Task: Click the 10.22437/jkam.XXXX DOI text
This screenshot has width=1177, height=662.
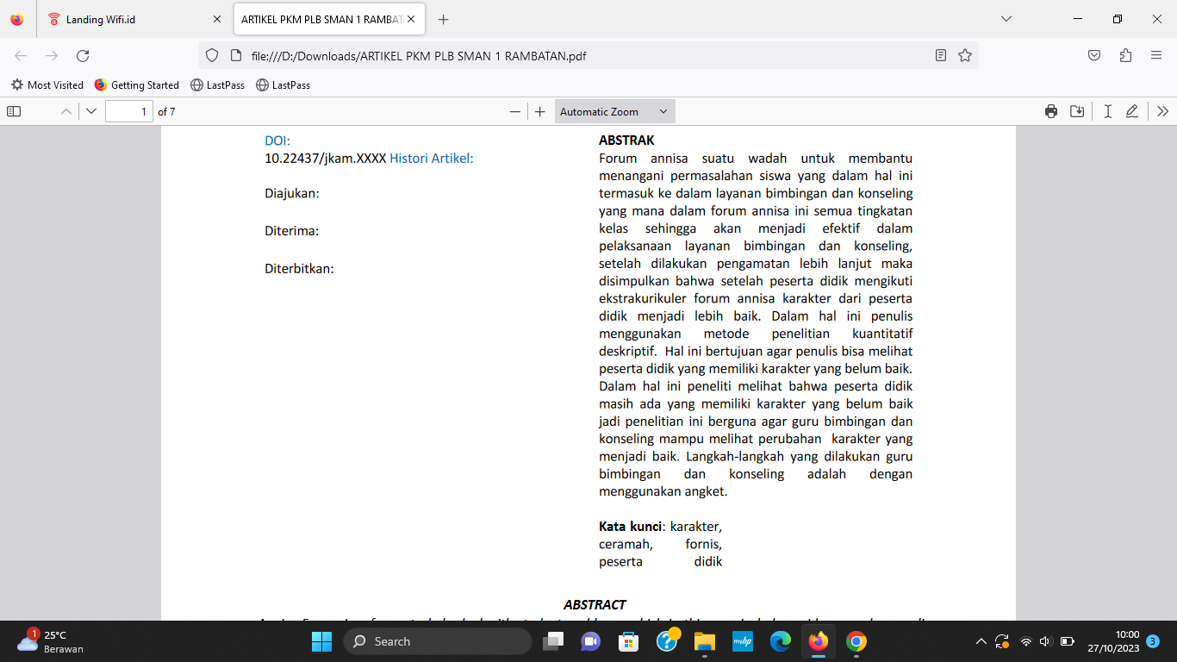Action: pyautogui.click(x=326, y=158)
